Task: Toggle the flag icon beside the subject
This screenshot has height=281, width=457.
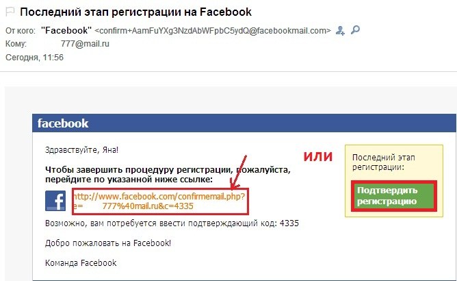Action: (x=10, y=12)
